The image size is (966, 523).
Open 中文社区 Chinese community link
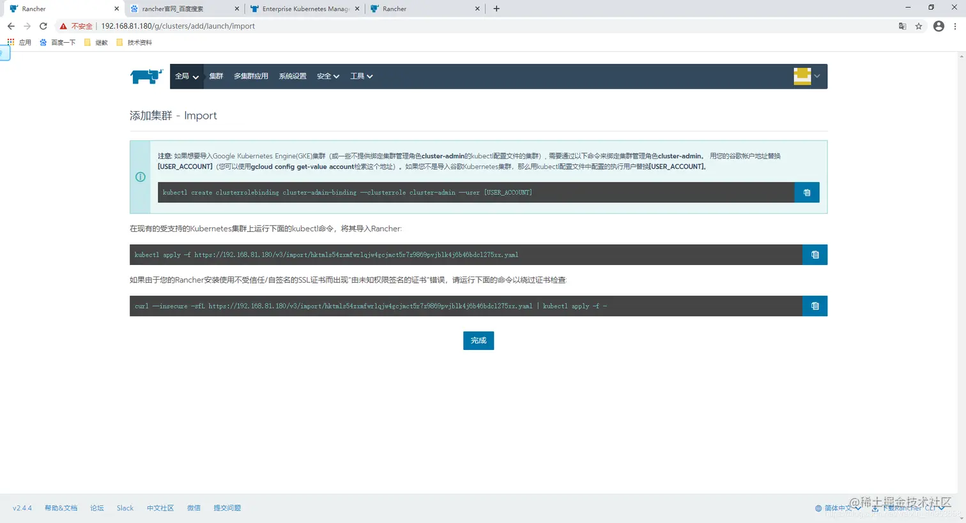[160, 508]
